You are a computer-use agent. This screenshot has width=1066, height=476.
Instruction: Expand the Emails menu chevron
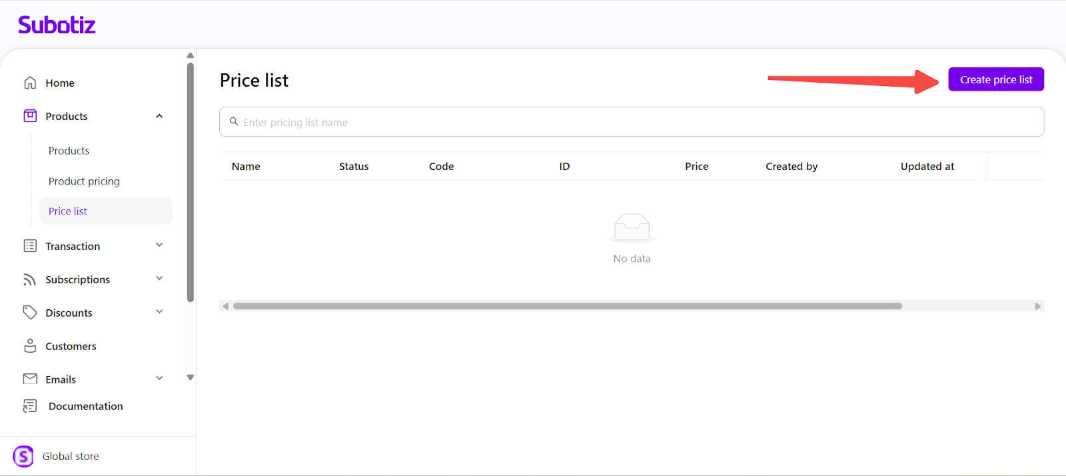coord(159,379)
